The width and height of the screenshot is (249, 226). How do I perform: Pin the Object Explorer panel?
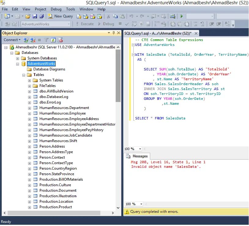click(113, 33)
